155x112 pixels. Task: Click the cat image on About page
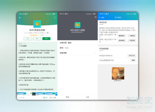pos(118,73)
